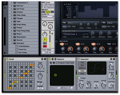120x95 pixels.
Task: Expand the Compressor II device folder
Action: (12, 3)
